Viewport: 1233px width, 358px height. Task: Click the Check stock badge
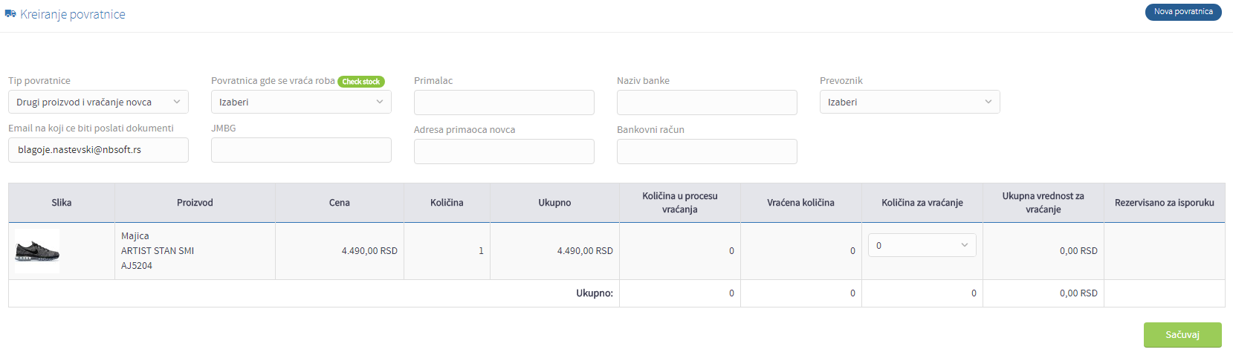pos(361,82)
